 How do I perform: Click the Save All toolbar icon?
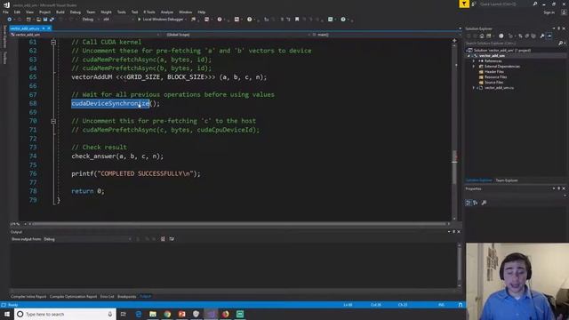[x=52, y=20]
